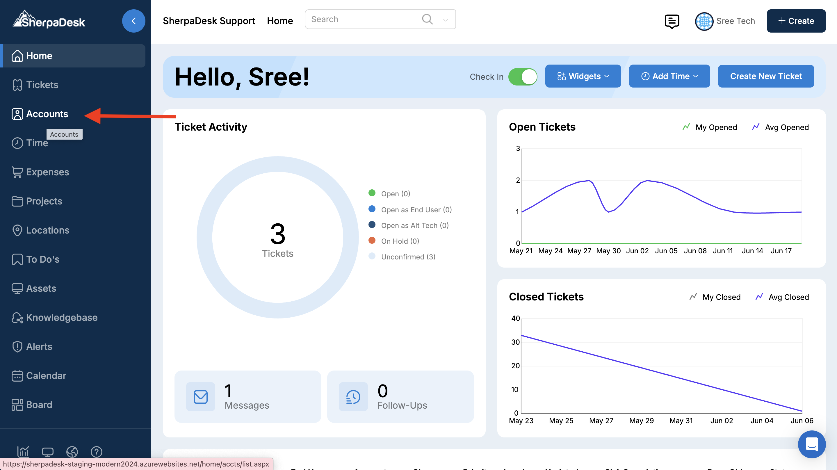The width and height of the screenshot is (837, 470).
Task: Open the chat messages icon in the header
Action: [672, 21]
